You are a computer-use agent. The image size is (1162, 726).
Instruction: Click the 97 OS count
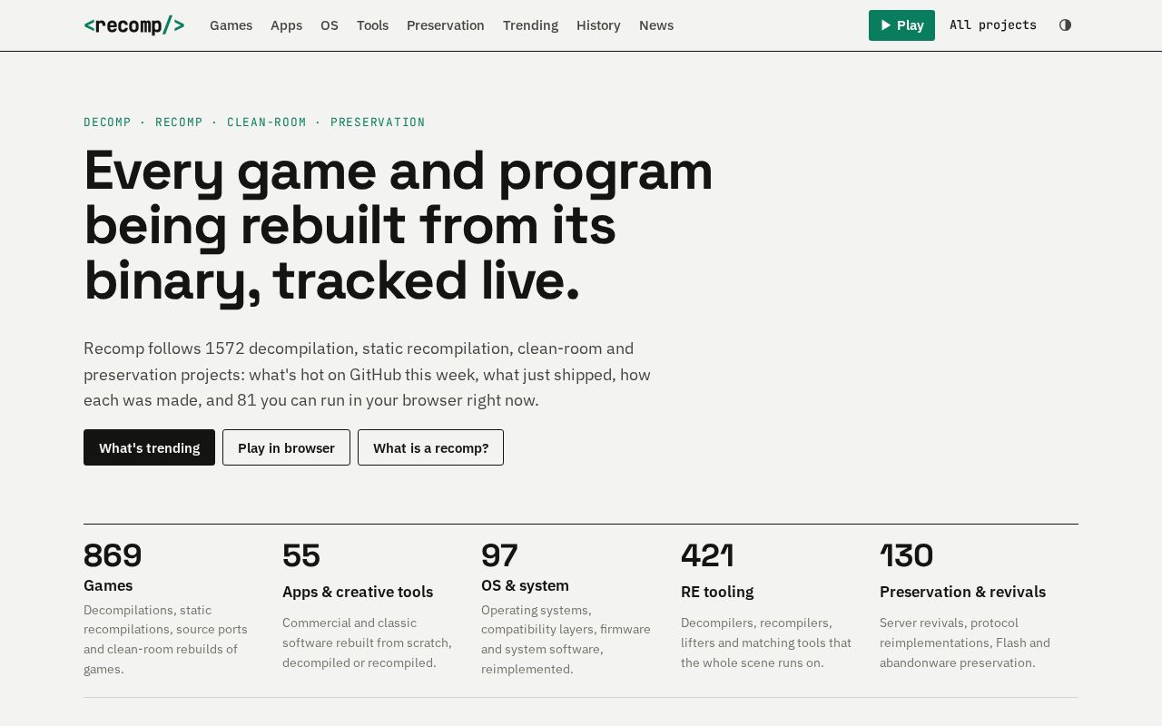click(x=499, y=555)
